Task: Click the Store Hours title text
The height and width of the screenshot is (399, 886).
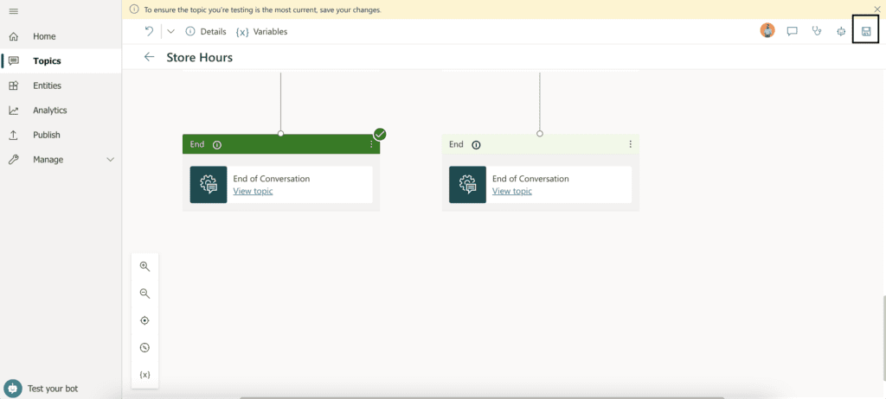Action: coord(200,58)
